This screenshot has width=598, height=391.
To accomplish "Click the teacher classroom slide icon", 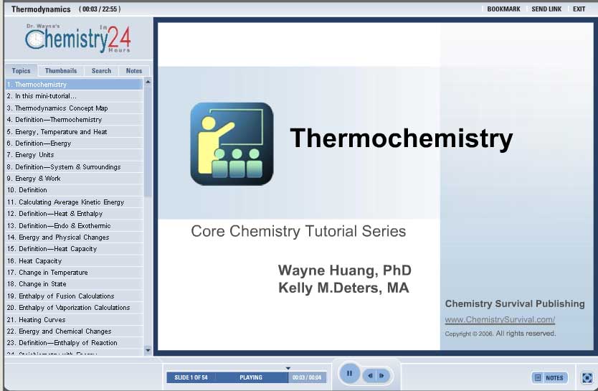I will [232, 143].
